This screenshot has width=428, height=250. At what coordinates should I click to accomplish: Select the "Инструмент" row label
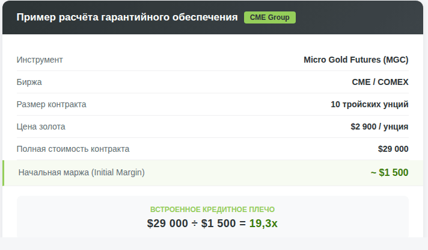pos(40,60)
